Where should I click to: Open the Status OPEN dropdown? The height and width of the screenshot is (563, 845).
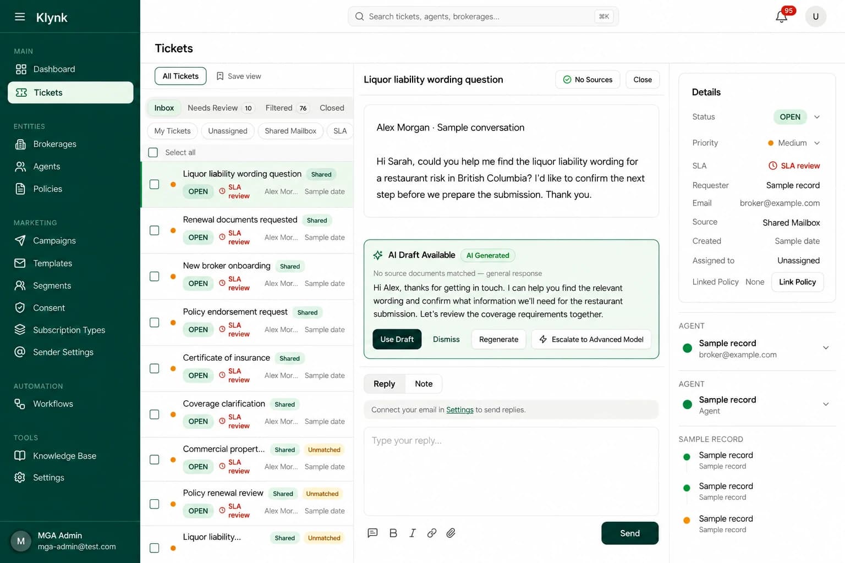click(x=797, y=117)
